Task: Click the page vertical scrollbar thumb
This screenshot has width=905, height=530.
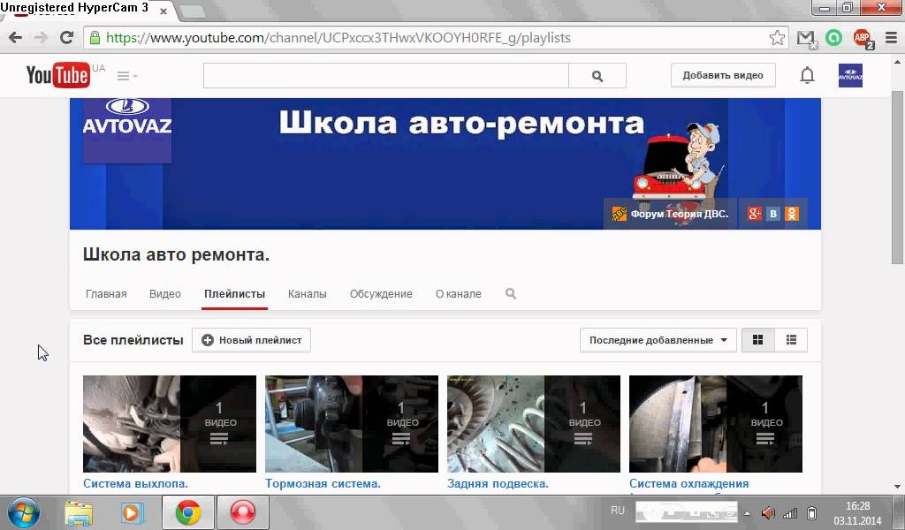Action: pos(897,177)
